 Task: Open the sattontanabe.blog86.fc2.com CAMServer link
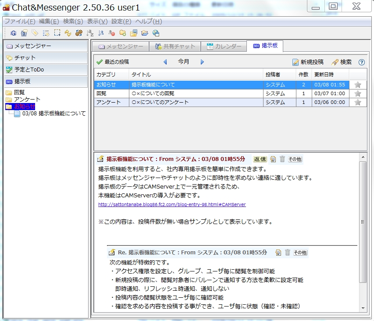[x=172, y=205]
